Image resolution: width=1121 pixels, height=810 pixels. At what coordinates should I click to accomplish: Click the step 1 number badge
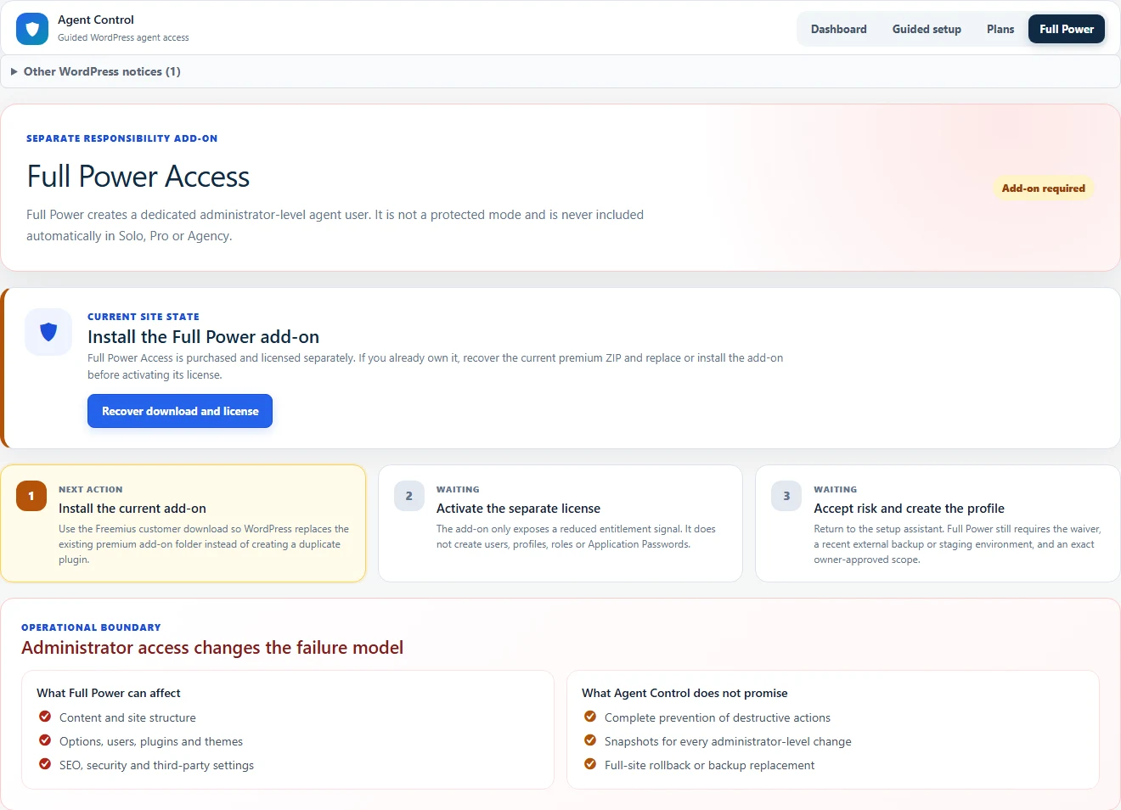click(31, 496)
